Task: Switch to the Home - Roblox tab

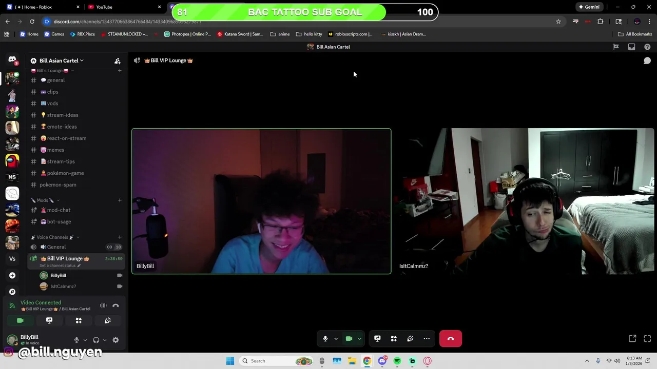Action: point(43,7)
